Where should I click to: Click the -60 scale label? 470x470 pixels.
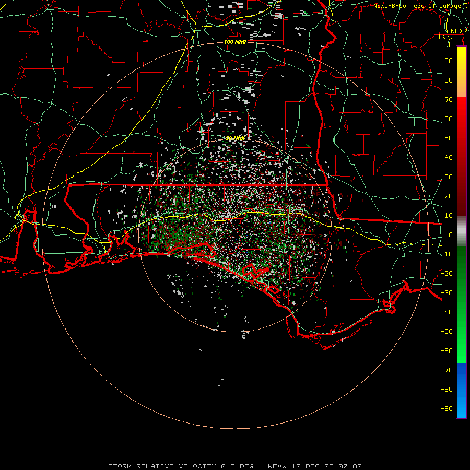[x=446, y=351]
